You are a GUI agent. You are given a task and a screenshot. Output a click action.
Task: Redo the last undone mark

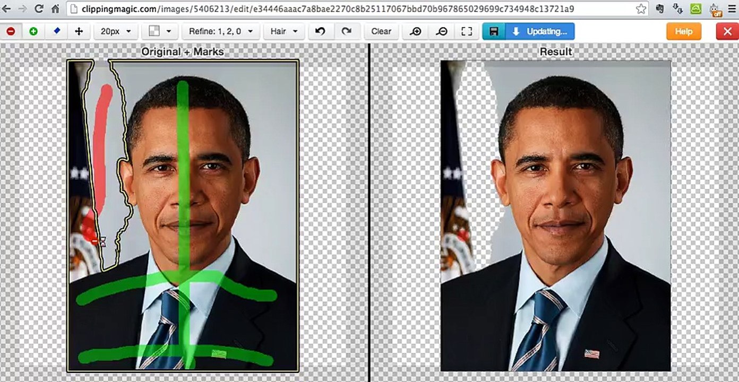click(347, 31)
